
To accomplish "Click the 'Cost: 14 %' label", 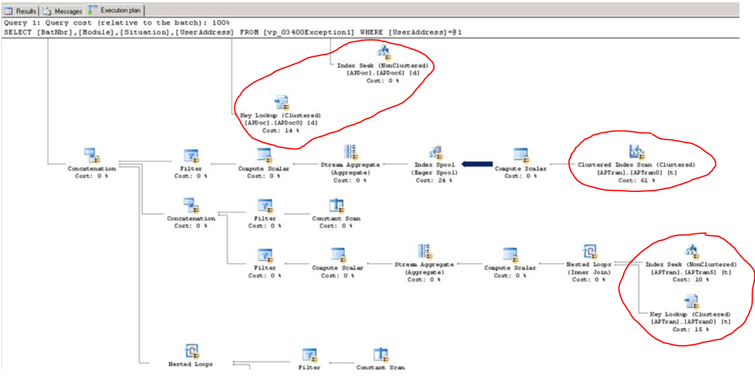I will (x=281, y=131).
